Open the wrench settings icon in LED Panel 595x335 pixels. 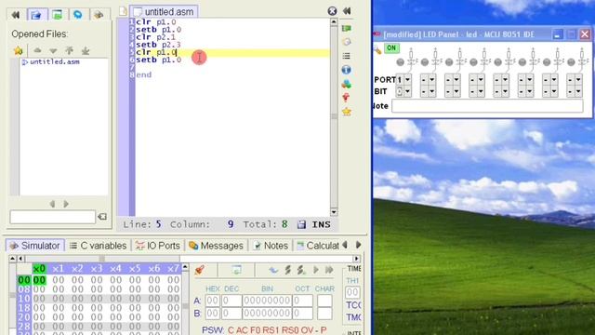(x=377, y=49)
